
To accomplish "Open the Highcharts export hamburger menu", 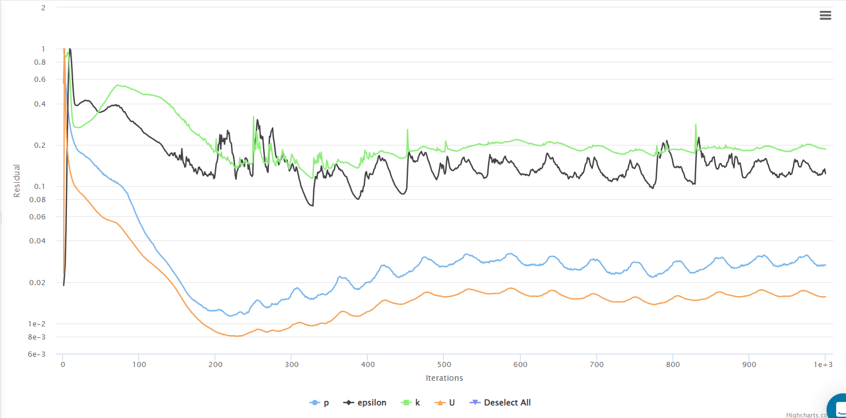I will [825, 15].
